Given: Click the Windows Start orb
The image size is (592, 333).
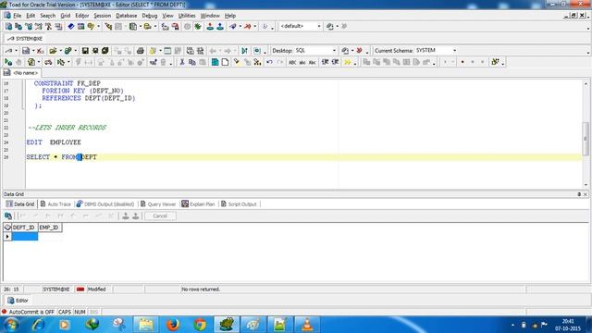Looking at the screenshot, I should (x=11, y=325).
